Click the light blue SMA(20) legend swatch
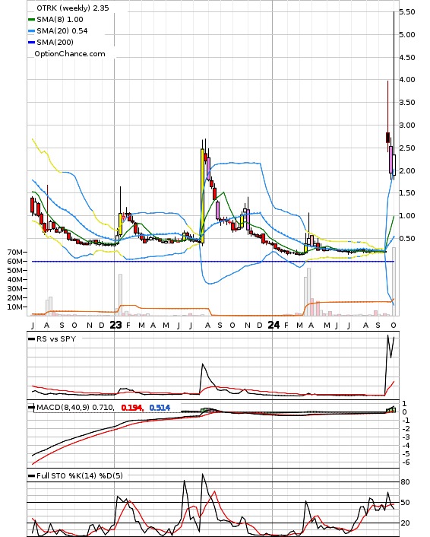The height and width of the screenshot is (537, 430). click(x=31, y=31)
